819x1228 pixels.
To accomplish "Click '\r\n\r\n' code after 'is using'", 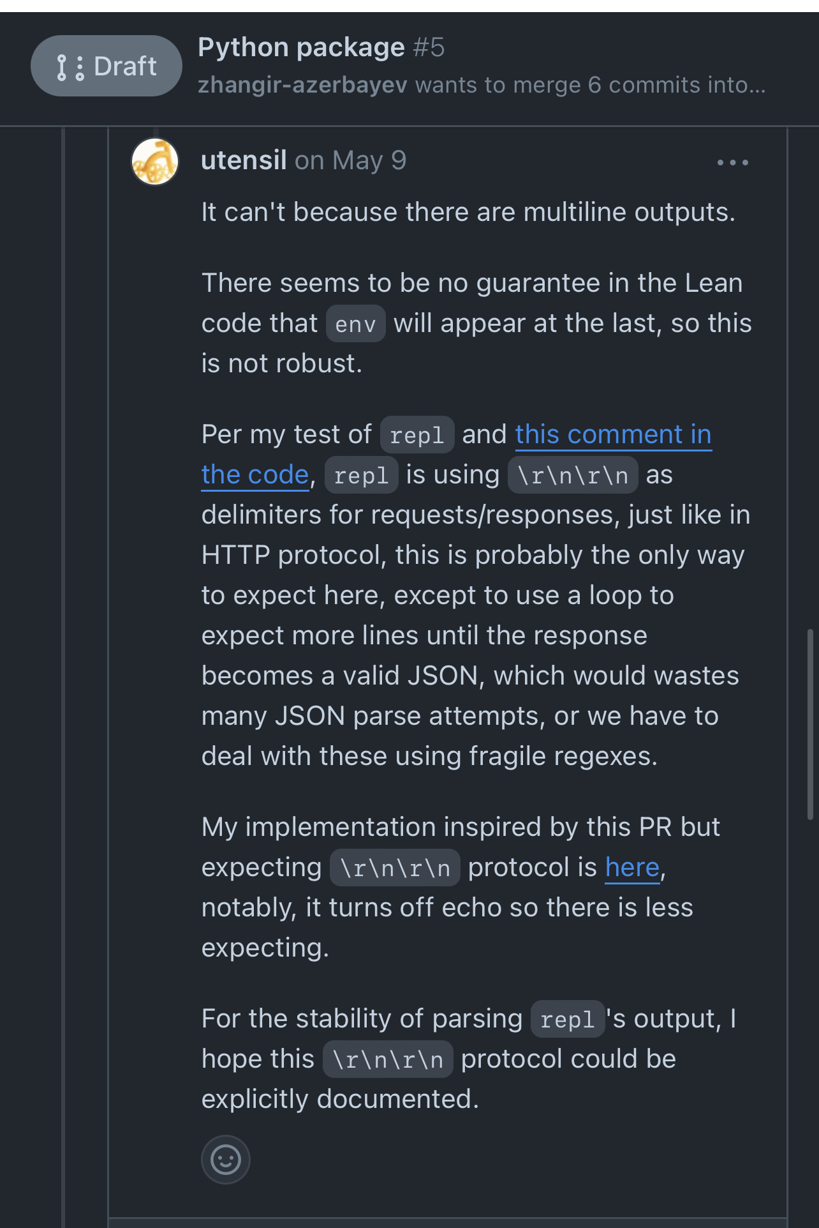I will coord(573,475).
